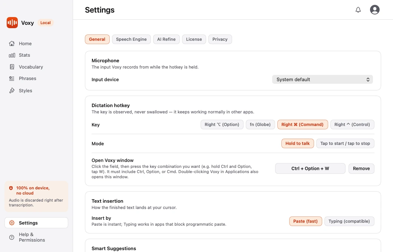Switch to the AI Refine tab
The width and height of the screenshot is (393, 252).
[x=166, y=39]
